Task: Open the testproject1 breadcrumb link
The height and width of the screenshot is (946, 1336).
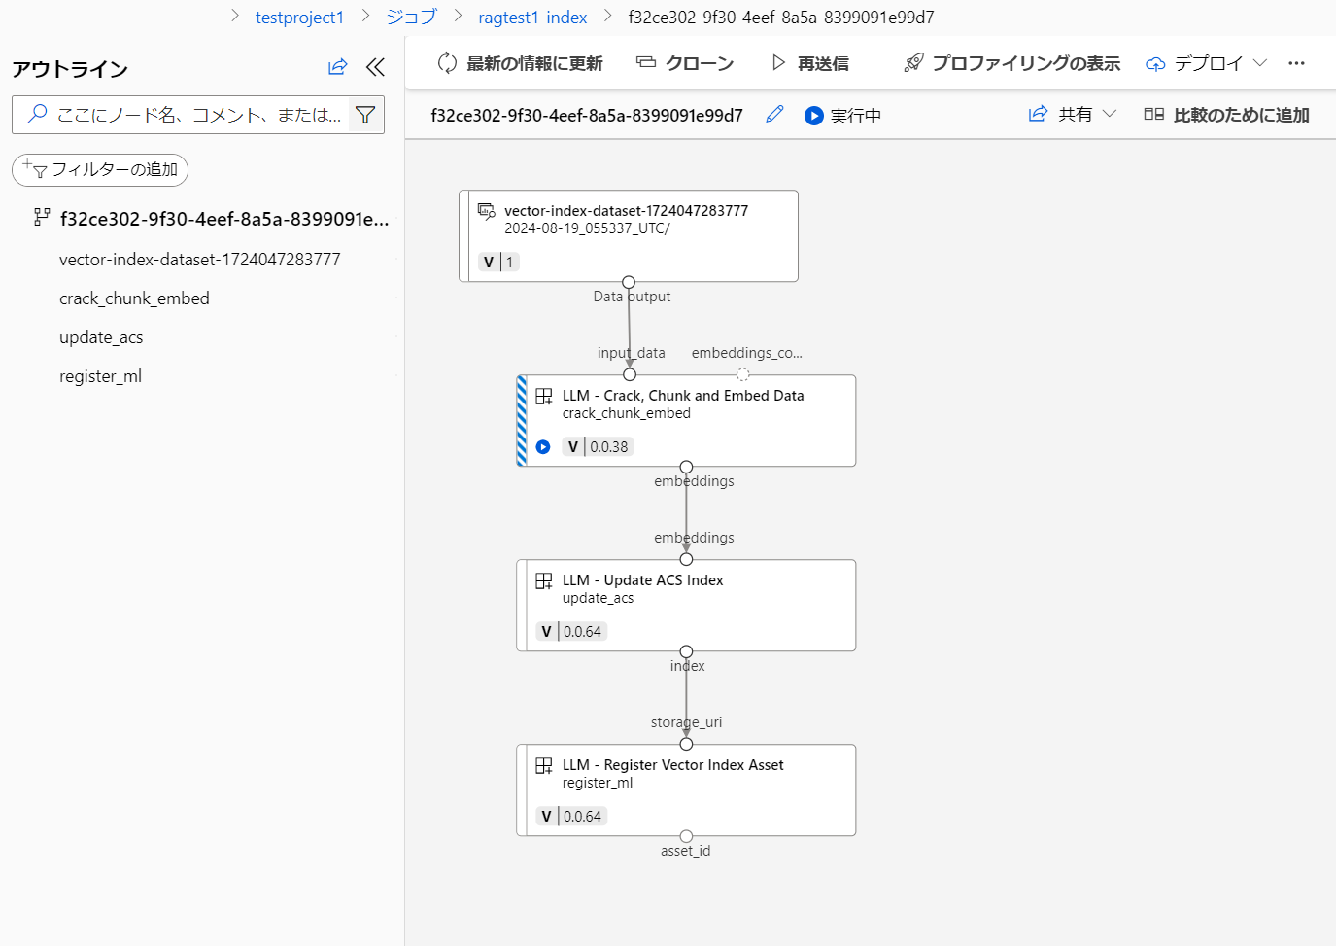Action: point(299,17)
